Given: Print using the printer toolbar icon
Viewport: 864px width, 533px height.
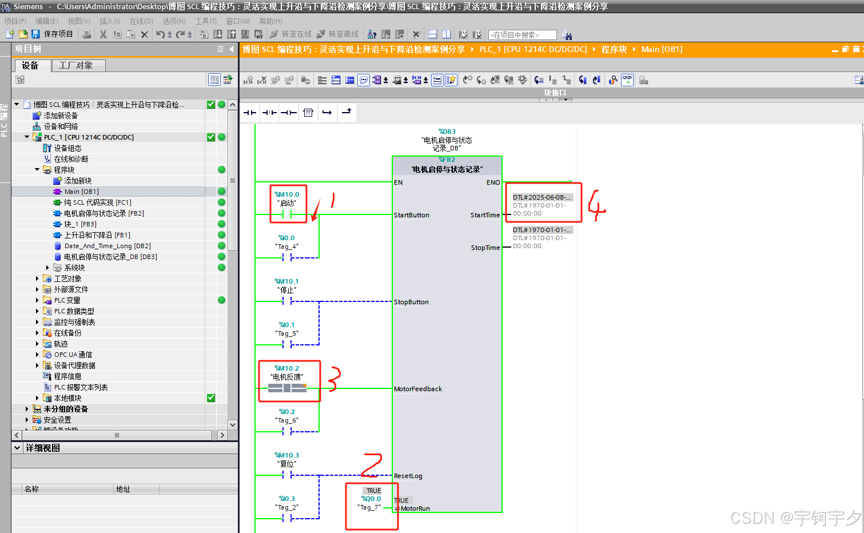Looking at the screenshot, I should pos(87,34).
